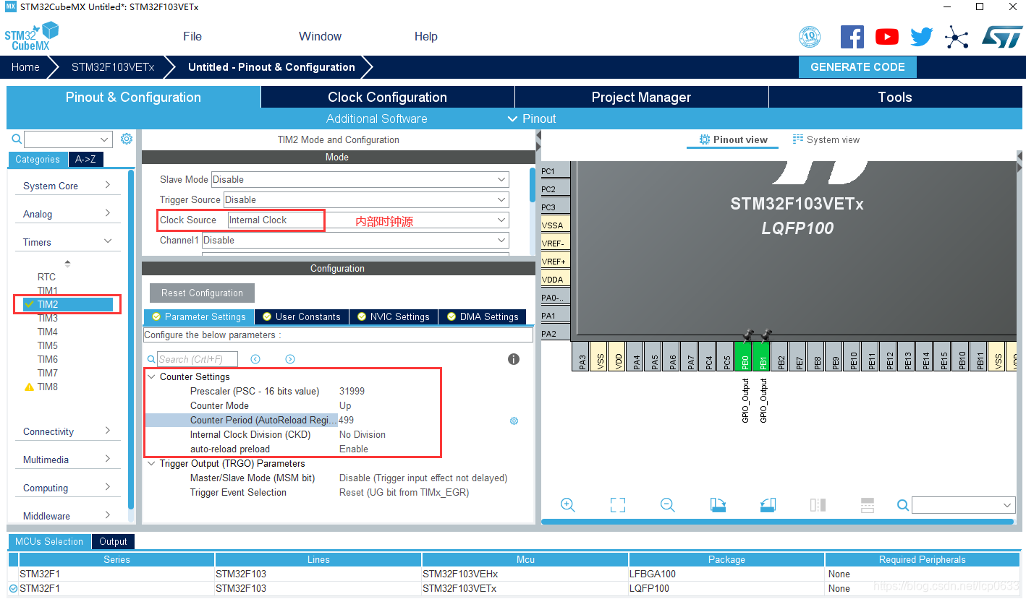The width and height of the screenshot is (1026, 599).
Task: Zoom out of the pinout view
Action: click(x=667, y=505)
